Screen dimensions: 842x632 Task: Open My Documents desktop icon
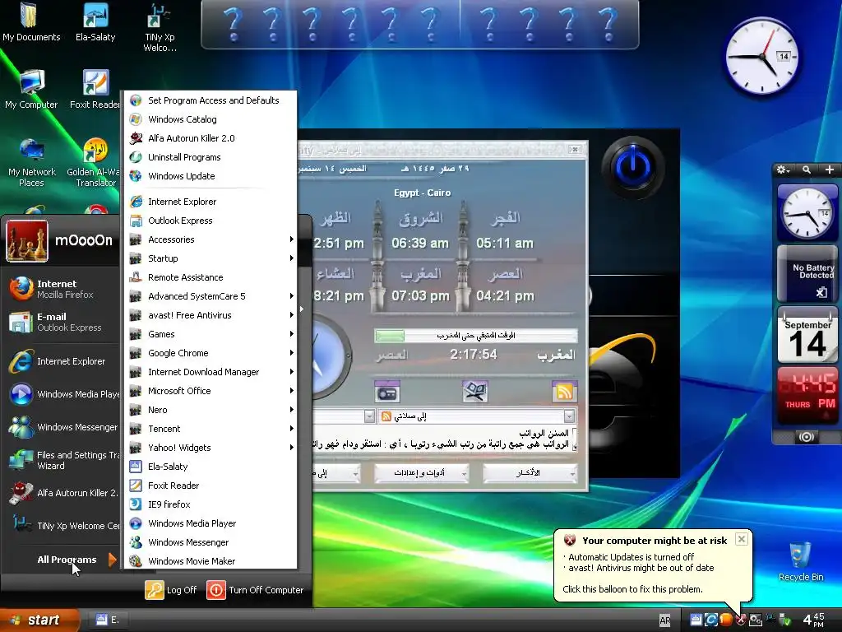coord(31,22)
